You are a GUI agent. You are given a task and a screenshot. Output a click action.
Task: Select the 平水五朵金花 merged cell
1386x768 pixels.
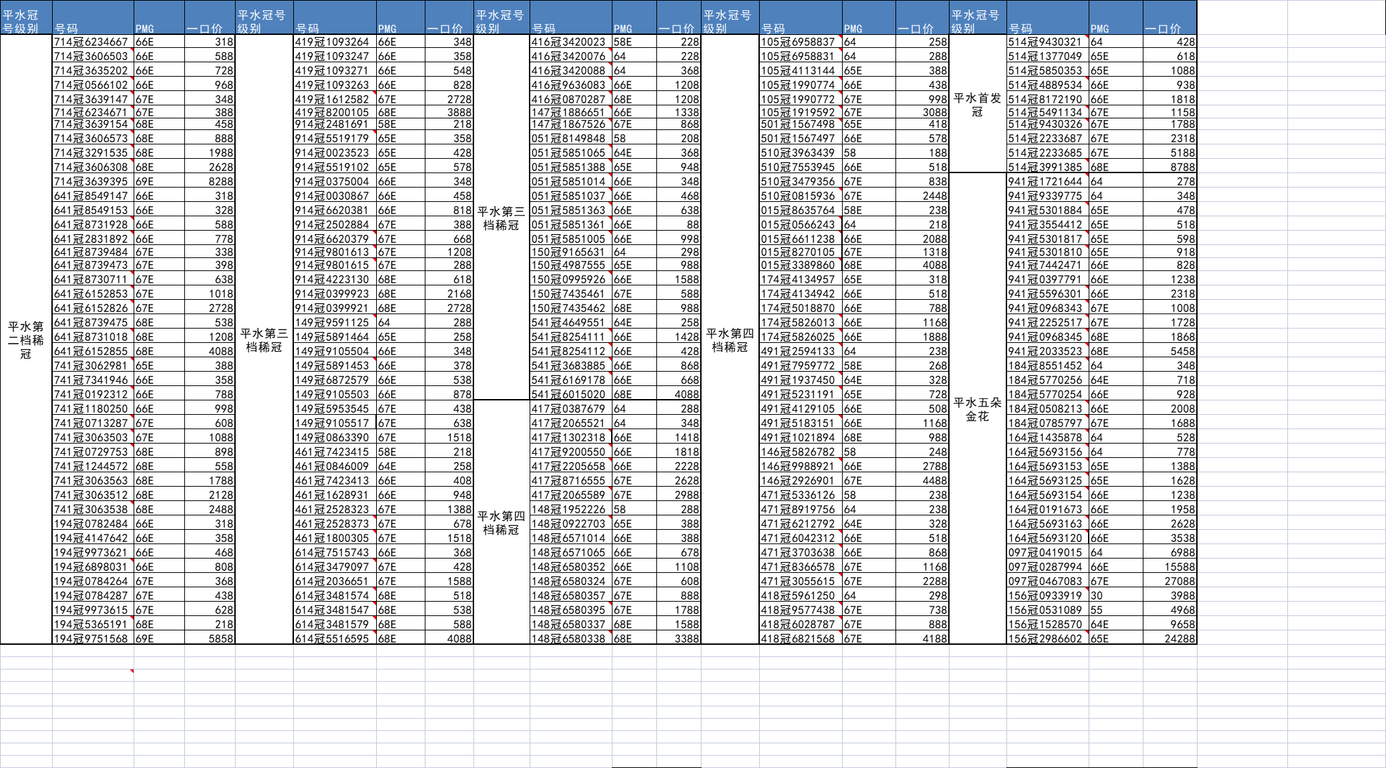pos(977,409)
